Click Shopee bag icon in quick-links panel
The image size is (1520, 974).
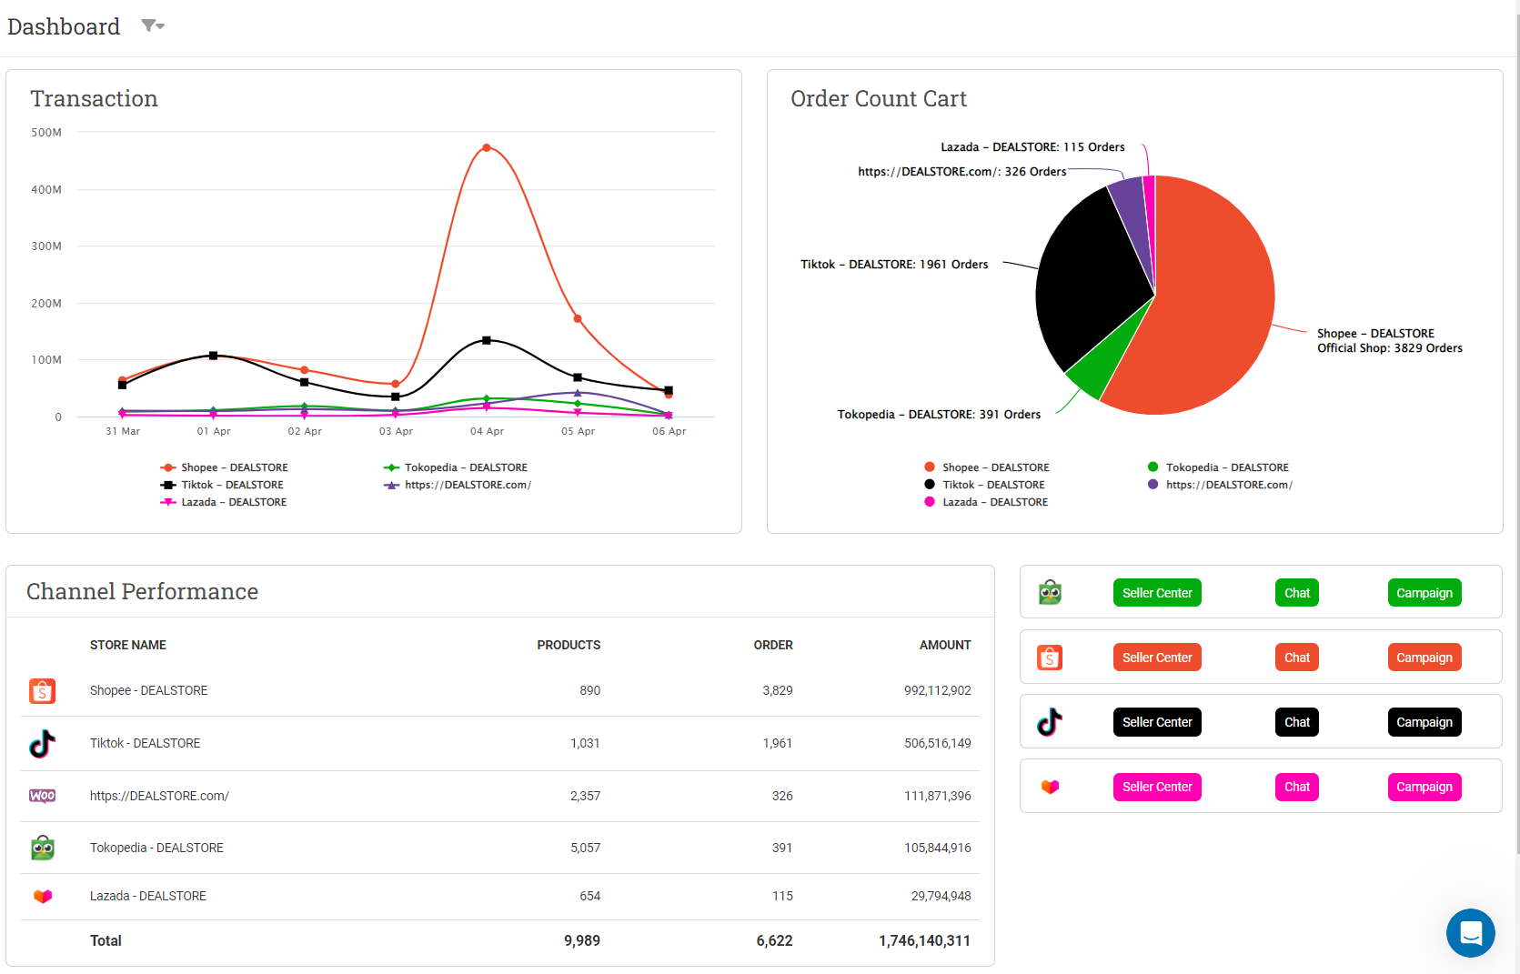(x=1050, y=658)
